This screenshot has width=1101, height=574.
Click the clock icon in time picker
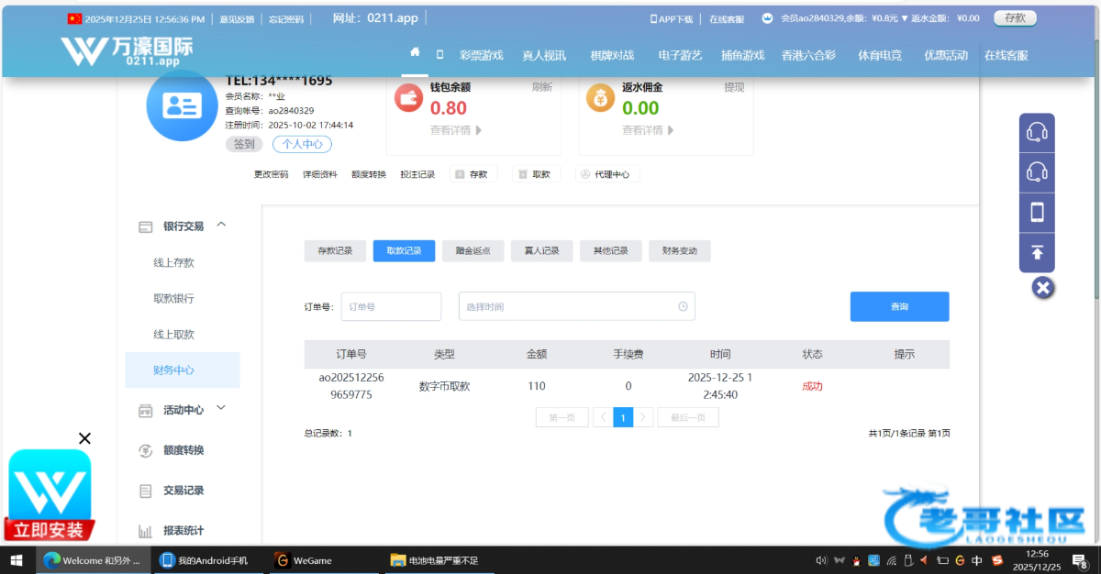[x=683, y=307]
